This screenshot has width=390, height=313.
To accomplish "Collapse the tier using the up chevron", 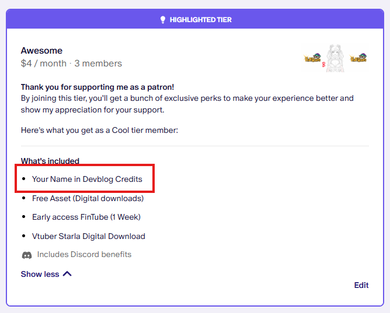I will [67, 273].
